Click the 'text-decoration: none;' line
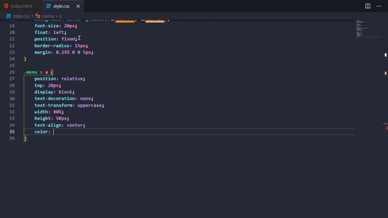Image resolution: width=388 pixels, height=218 pixels. [x=64, y=99]
